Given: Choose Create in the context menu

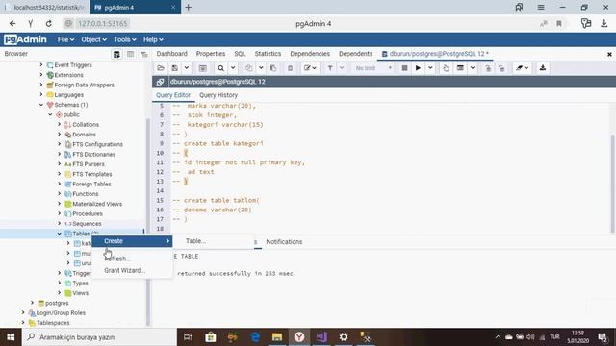Looking at the screenshot, I should [x=132, y=241].
